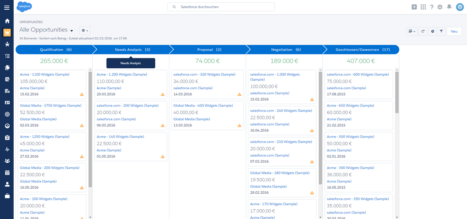Open Calendar icon in sidebar
Image resolution: width=467 pixels, height=219 pixels.
(7, 172)
